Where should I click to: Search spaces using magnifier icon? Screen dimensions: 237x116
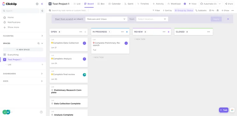39,43
